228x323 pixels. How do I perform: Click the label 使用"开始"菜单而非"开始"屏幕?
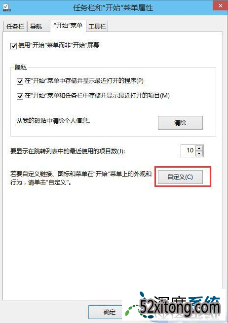pyautogui.click(x=59, y=45)
